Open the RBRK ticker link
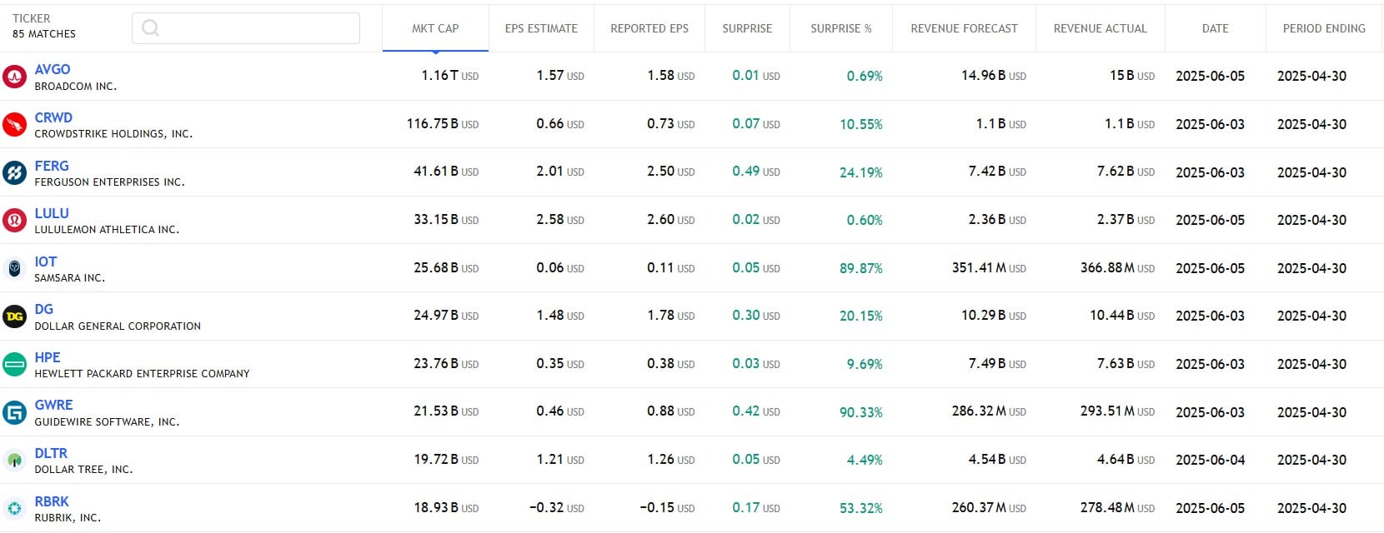Viewport: 1384px width, 533px height. click(52, 501)
